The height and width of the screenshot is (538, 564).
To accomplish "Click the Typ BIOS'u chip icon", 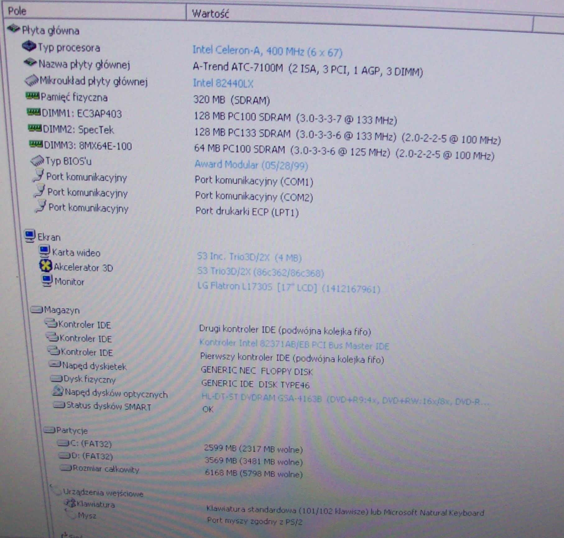I will point(37,160).
